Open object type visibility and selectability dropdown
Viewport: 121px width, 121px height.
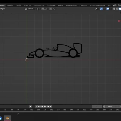coord(97,9)
